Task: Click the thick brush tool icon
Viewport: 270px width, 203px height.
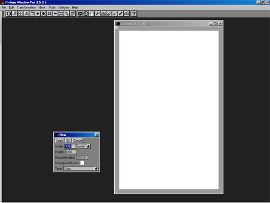Action: [121, 14]
